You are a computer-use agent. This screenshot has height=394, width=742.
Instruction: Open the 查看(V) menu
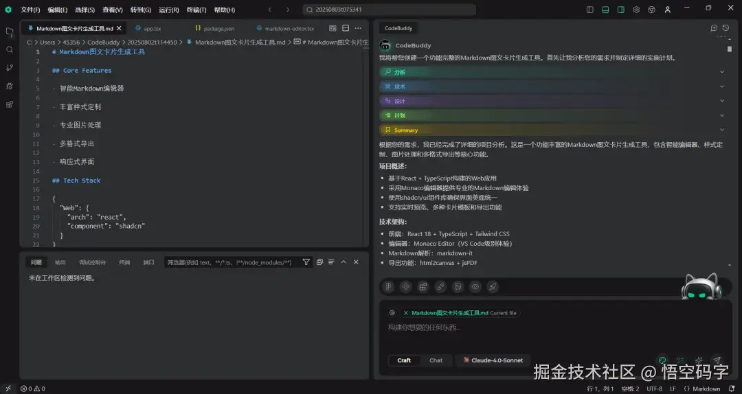point(113,10)
